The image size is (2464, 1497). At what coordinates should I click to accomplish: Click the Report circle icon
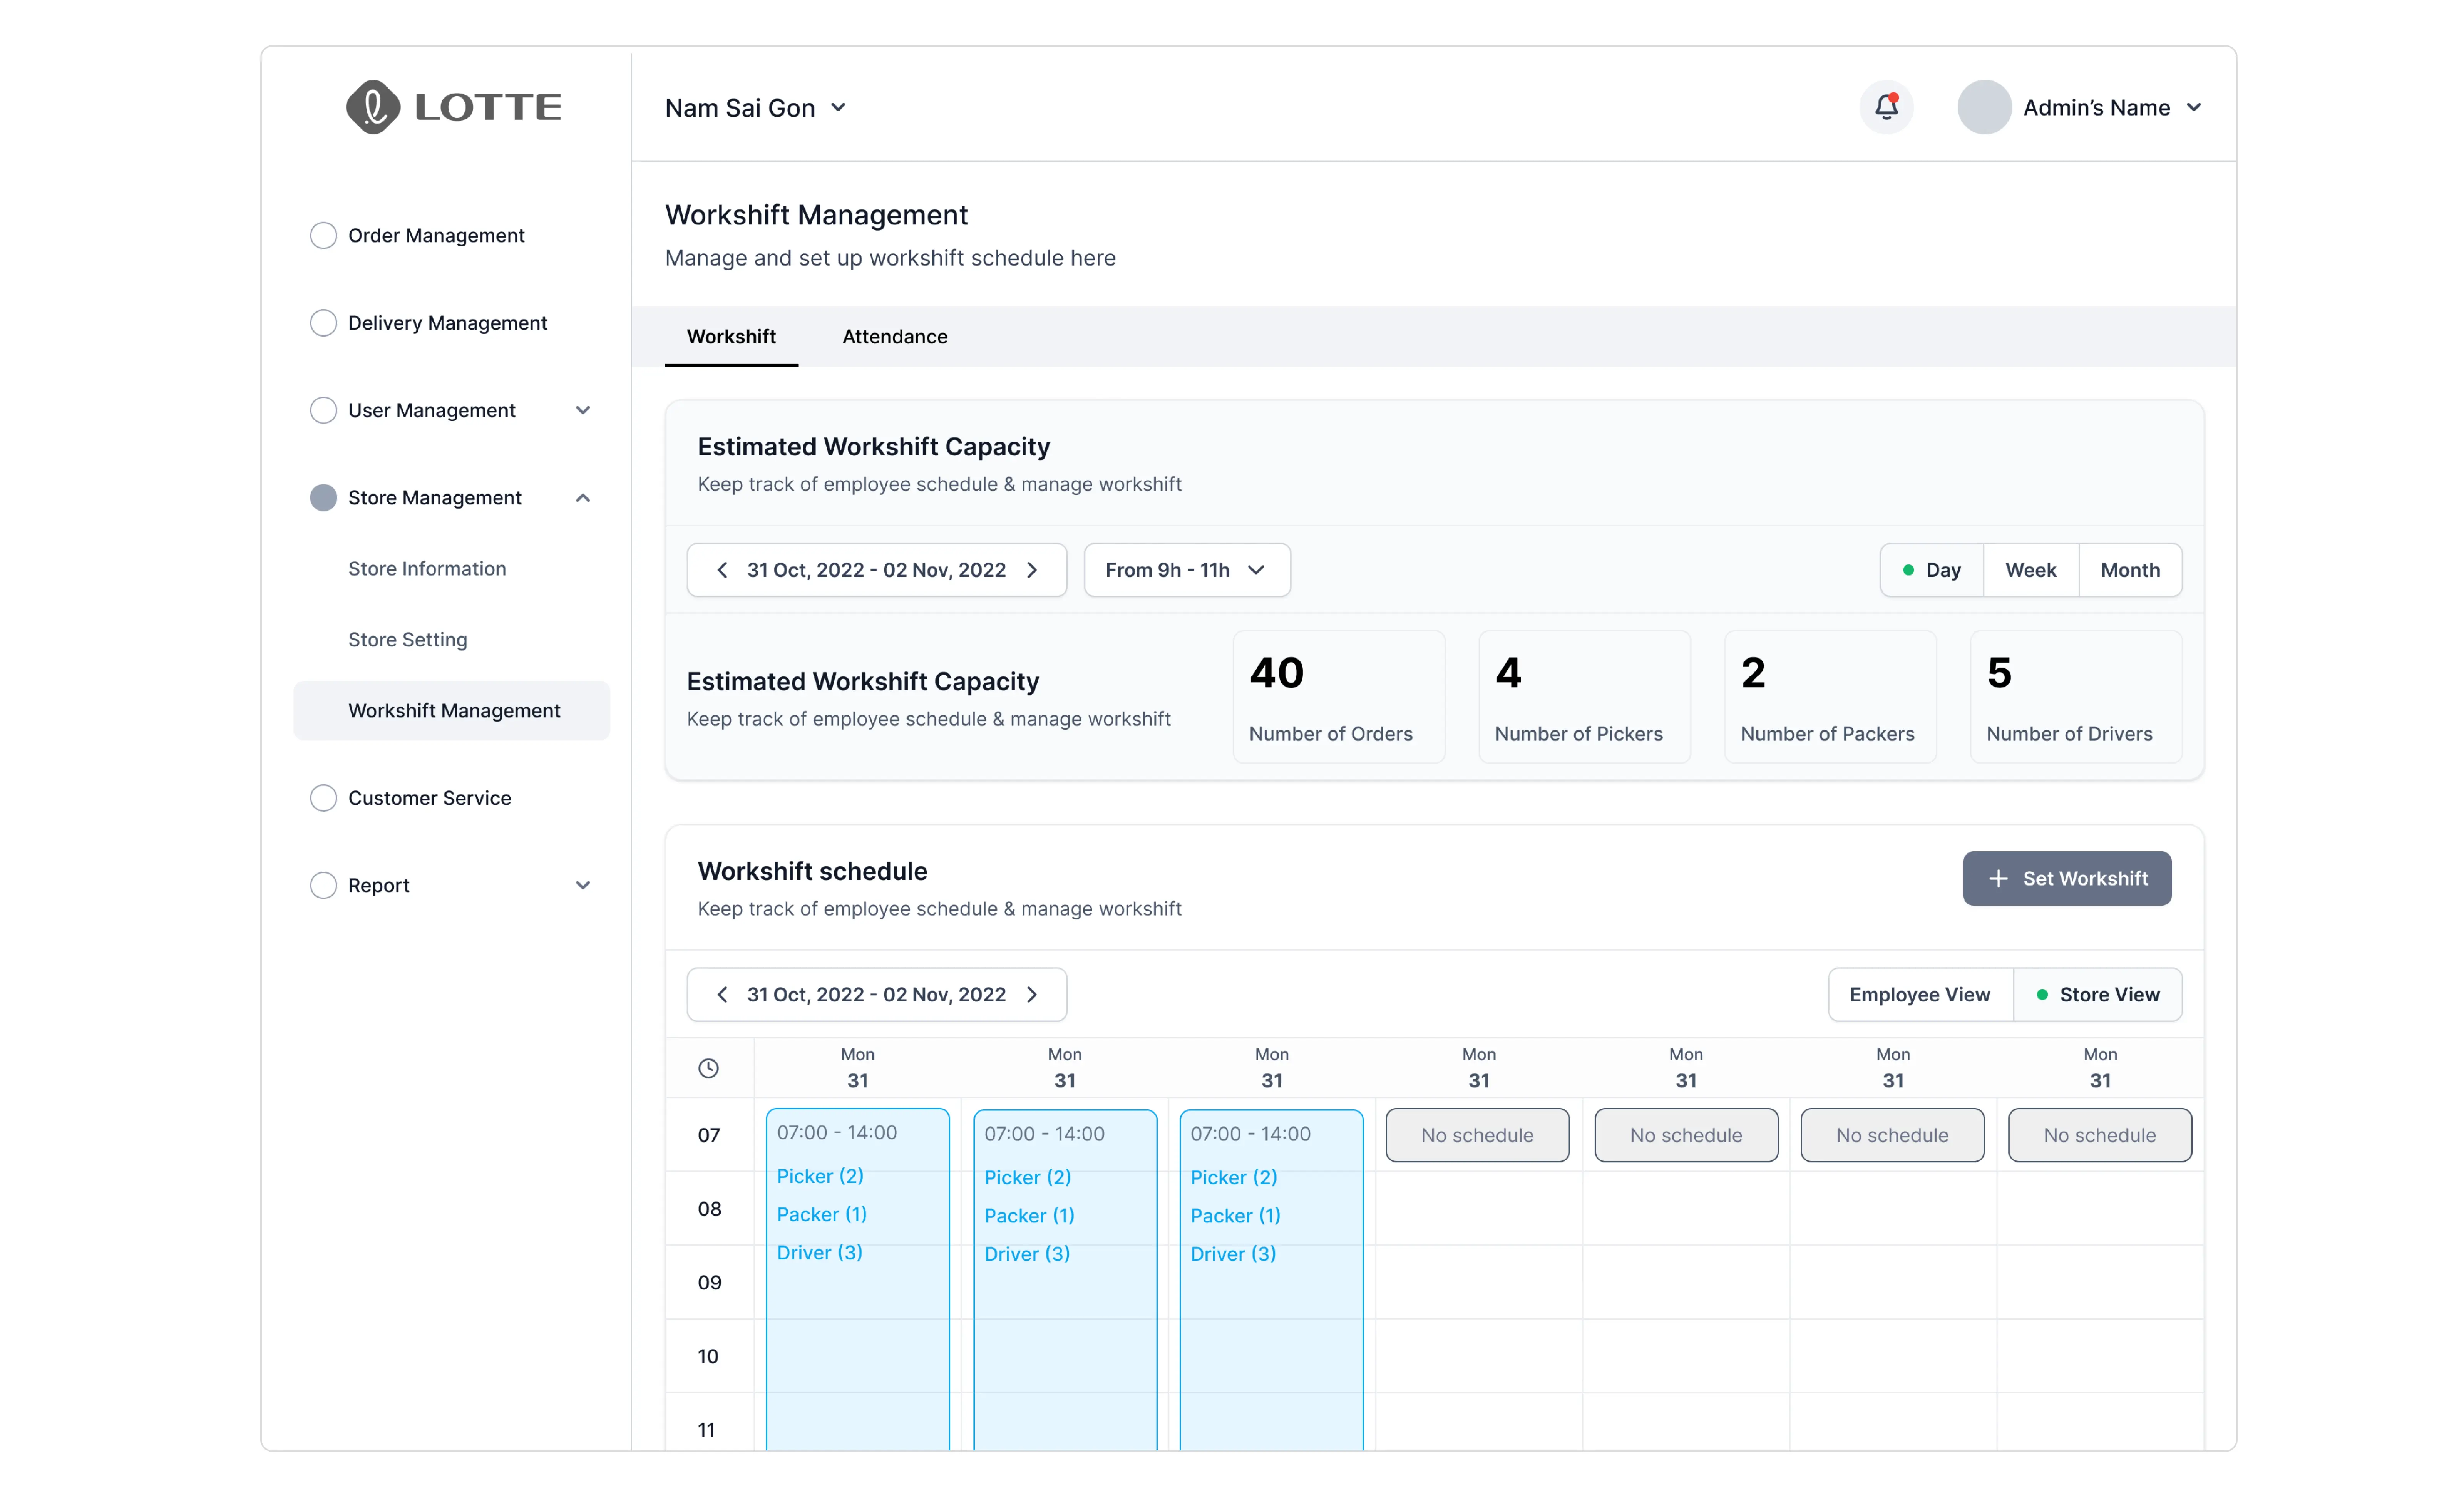pyautogui.click(x=323, y=885)
